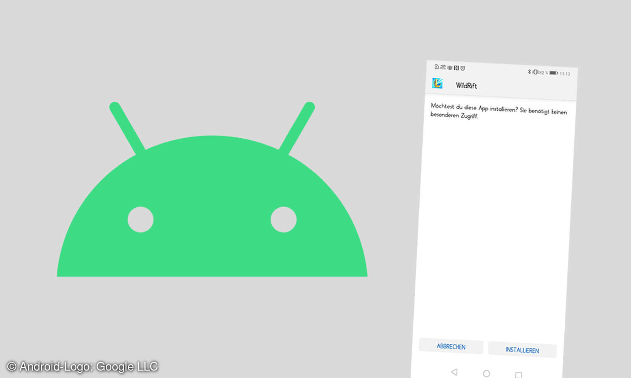
Task: Tap the battery status icon
Action: click(x=554, y=73)
